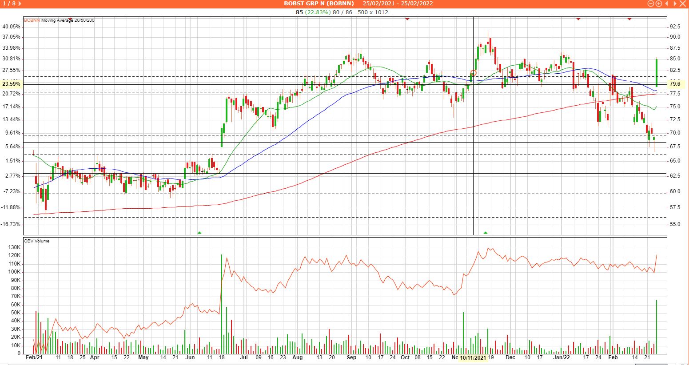
Task: Click the green triangle marker below mid-November
Action: click(486, 233)
